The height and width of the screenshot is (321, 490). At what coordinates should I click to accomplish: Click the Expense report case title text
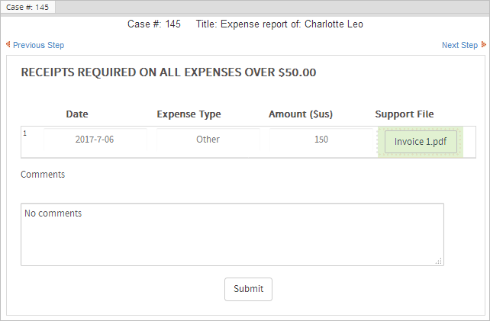tap(279, 24)
